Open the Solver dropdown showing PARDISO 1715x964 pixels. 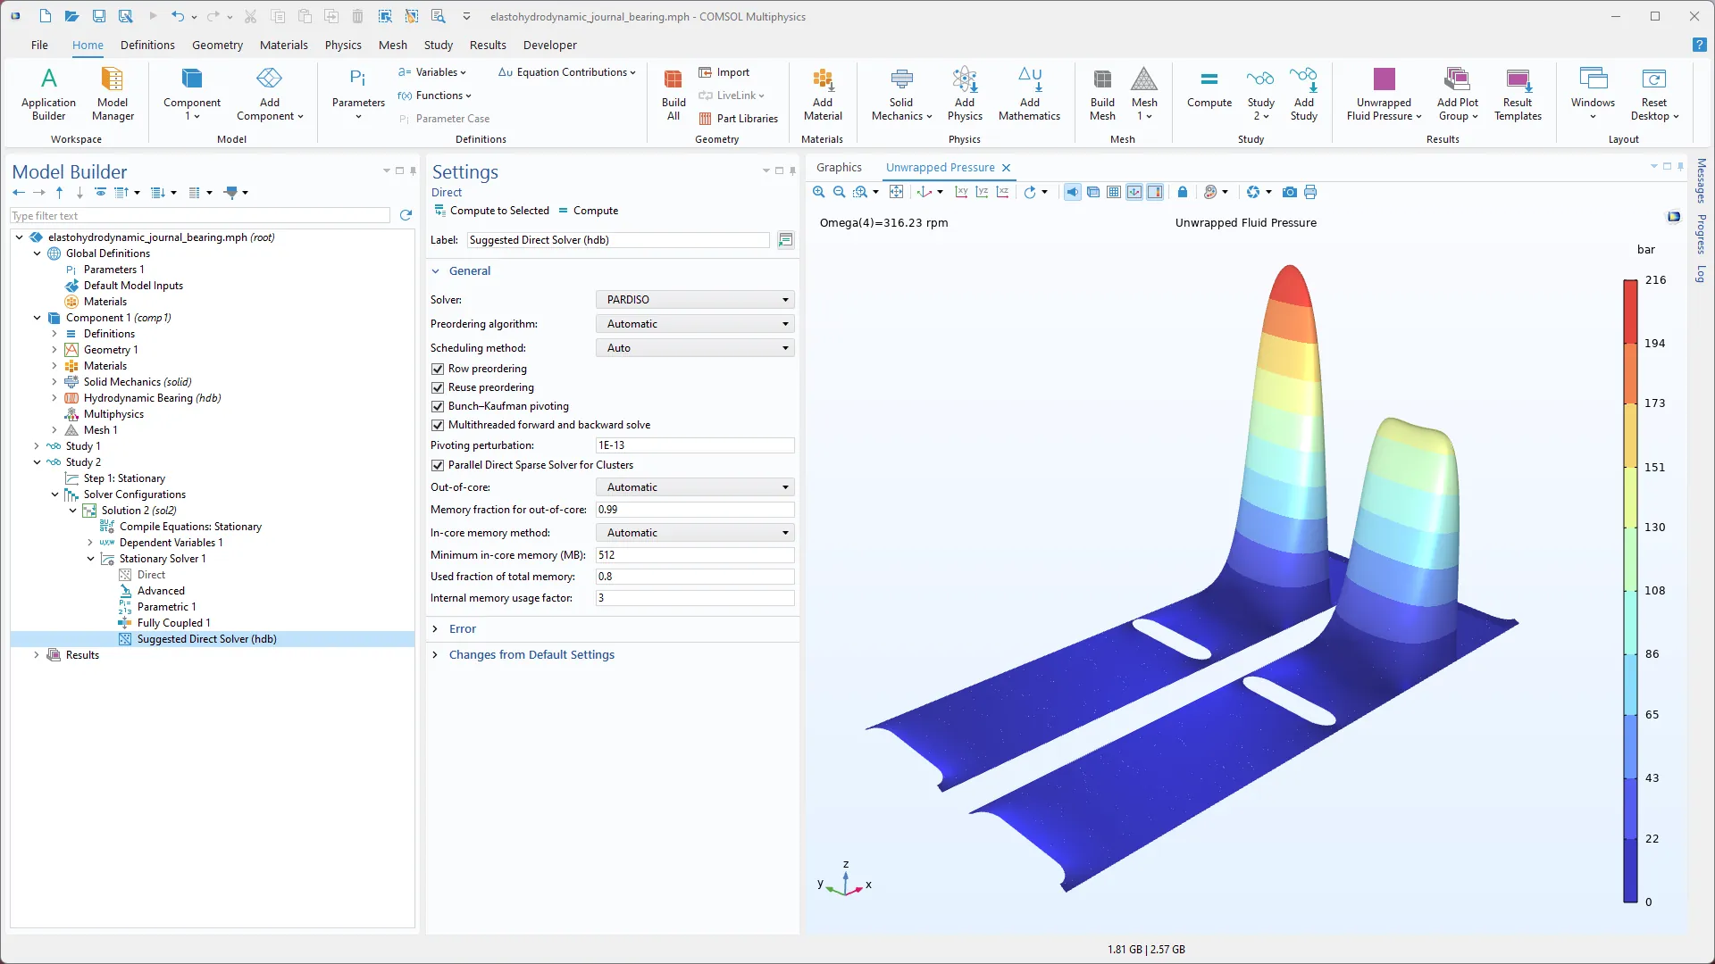click(695, 300)
